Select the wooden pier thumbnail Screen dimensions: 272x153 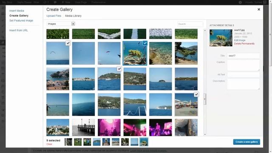[83, 127]
